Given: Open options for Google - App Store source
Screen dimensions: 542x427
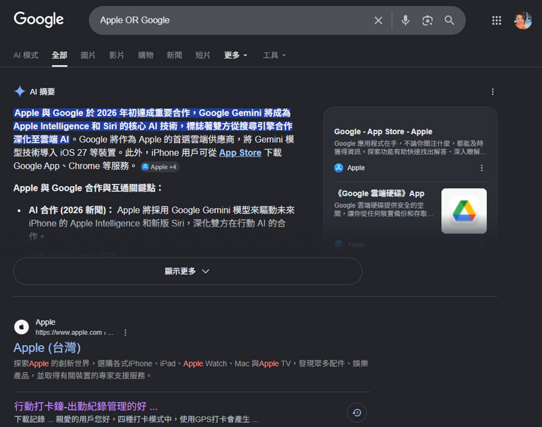Looking at the screenshot, I should (481, 168).
